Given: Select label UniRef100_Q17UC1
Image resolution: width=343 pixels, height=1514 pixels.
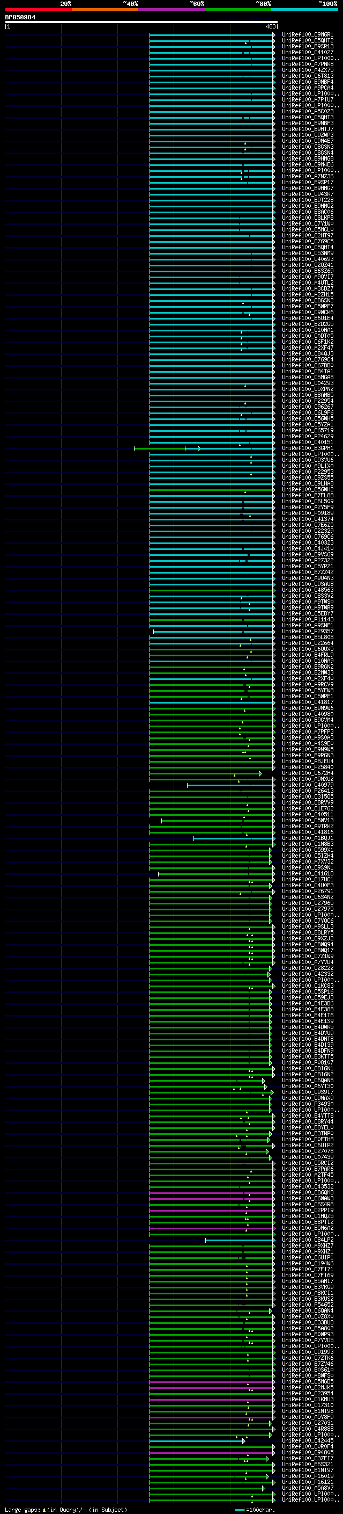Looking at the screenshot, I should tap(307, 879).
